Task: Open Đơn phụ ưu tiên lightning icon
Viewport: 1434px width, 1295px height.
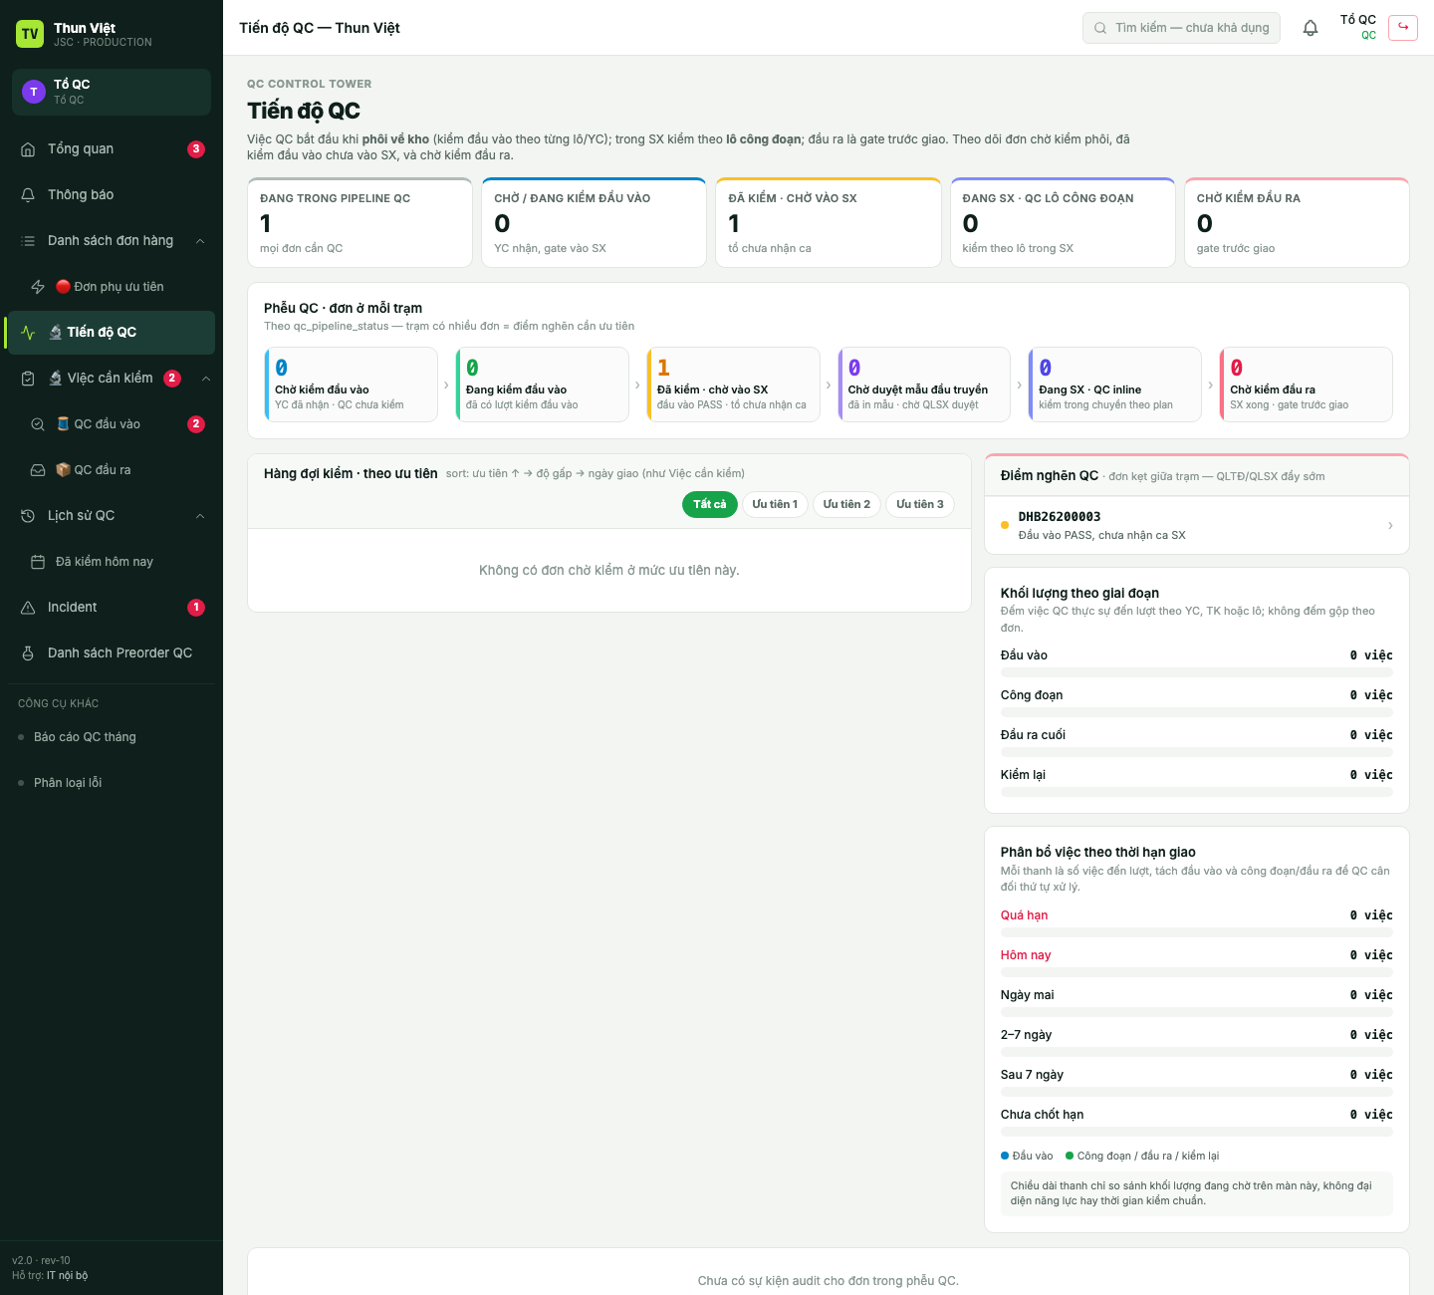Action: pyautogui.click(x=38, y=287)
